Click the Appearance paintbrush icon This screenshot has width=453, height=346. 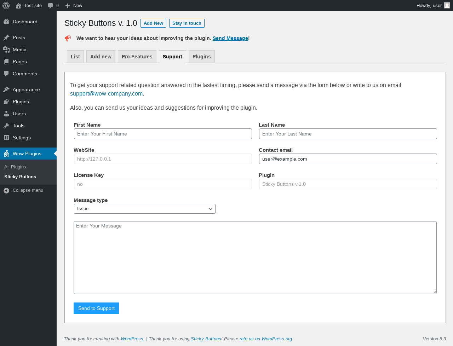tap(6, 90)
